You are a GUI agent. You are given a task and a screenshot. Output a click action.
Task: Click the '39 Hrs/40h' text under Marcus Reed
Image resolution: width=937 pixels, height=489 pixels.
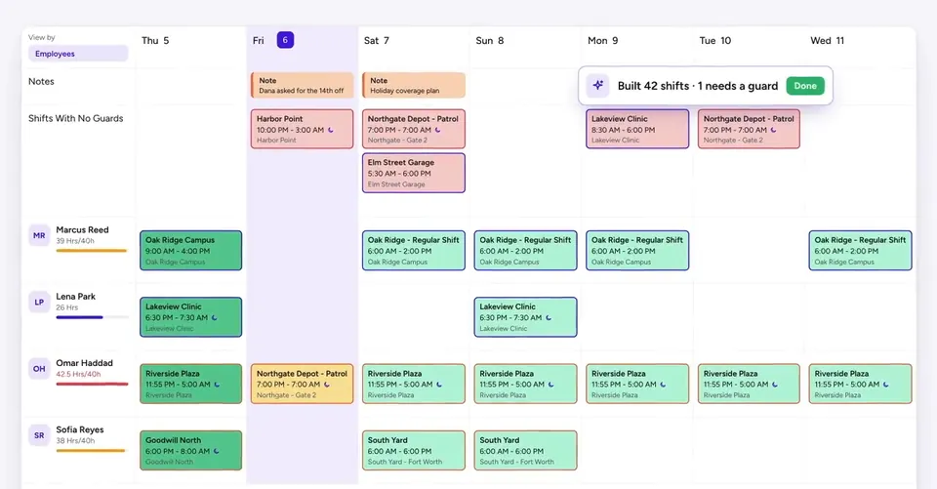[75, 241]
